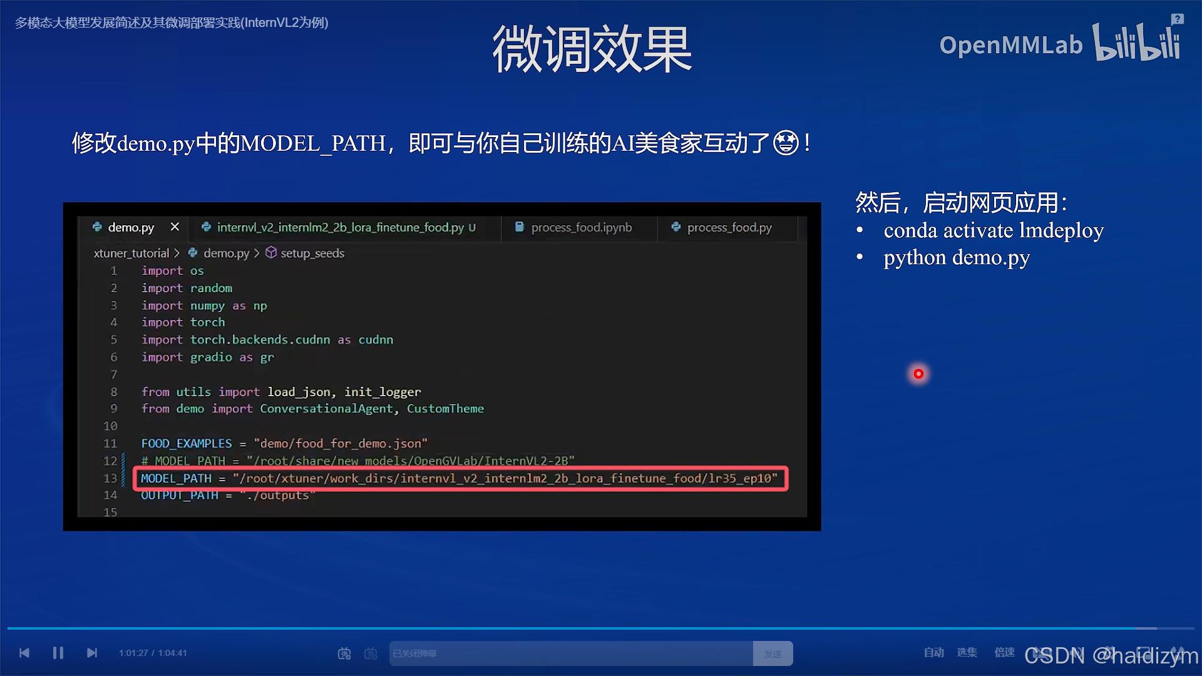The width and height of the screenshot is (1202, 676).
Task: Switch to the demo.py editor tab
Action: [130, 228]
